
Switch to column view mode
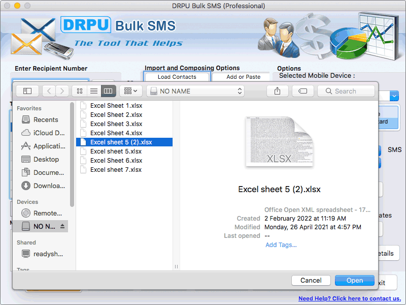pos(108,91)
